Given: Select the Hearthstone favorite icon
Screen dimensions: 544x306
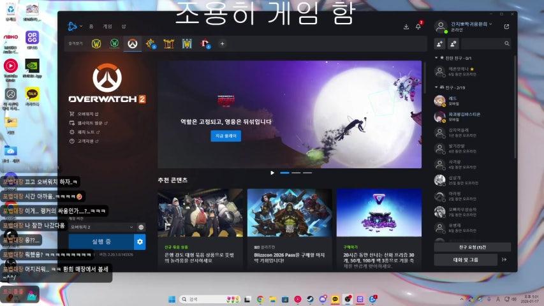Looking at the screenshot, I should [151, 44].
